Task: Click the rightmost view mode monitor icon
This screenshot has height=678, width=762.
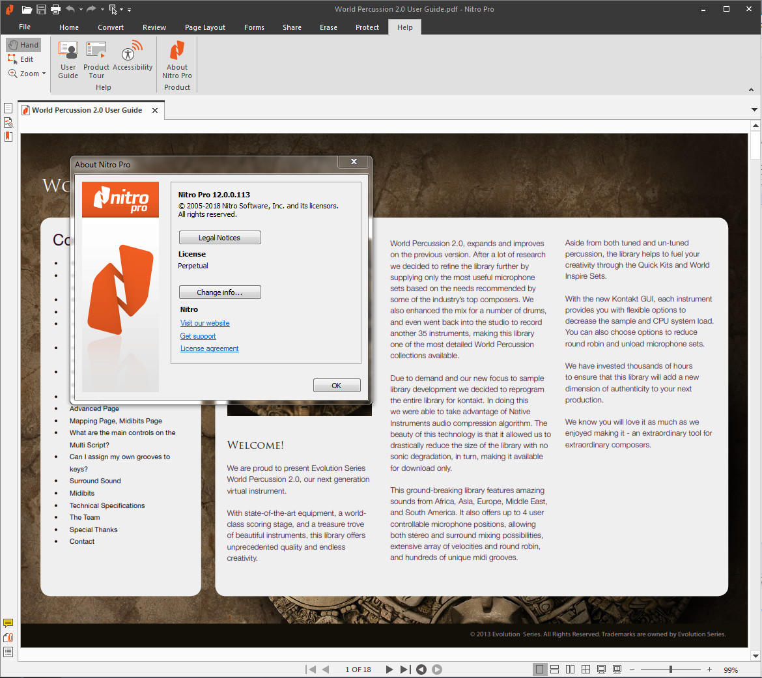Action: (x=617, y=670)
